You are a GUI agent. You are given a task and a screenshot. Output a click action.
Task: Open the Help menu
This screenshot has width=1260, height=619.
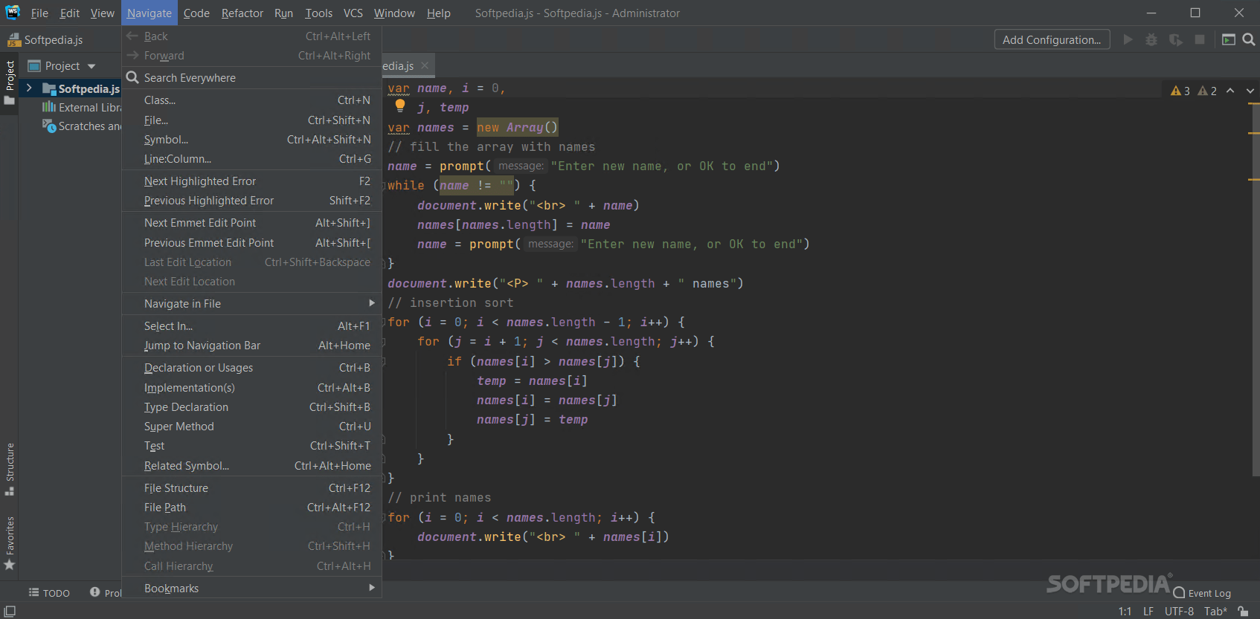pyautogui.click(x=439, y=13)
